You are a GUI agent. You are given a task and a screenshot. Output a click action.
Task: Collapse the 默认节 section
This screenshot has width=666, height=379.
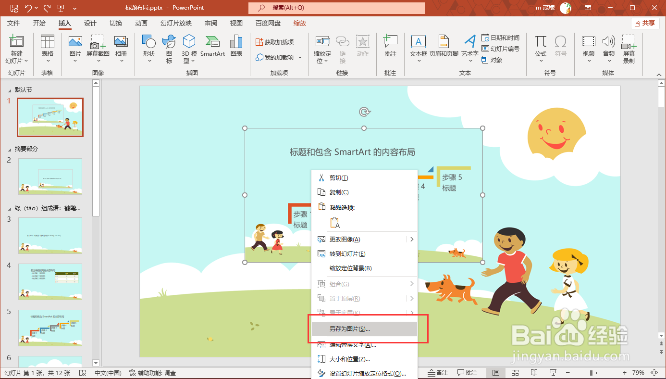(x=10, y=90)
